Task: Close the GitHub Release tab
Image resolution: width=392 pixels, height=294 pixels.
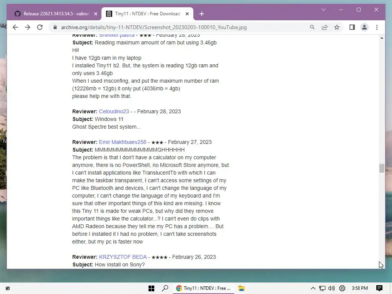Action: click(95, 14)
